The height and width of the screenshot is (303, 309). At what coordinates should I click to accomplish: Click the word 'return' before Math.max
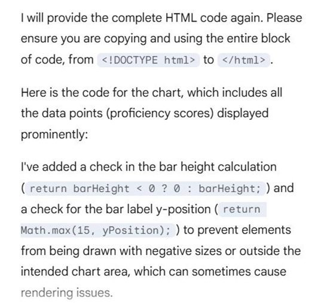coord(242,209)
